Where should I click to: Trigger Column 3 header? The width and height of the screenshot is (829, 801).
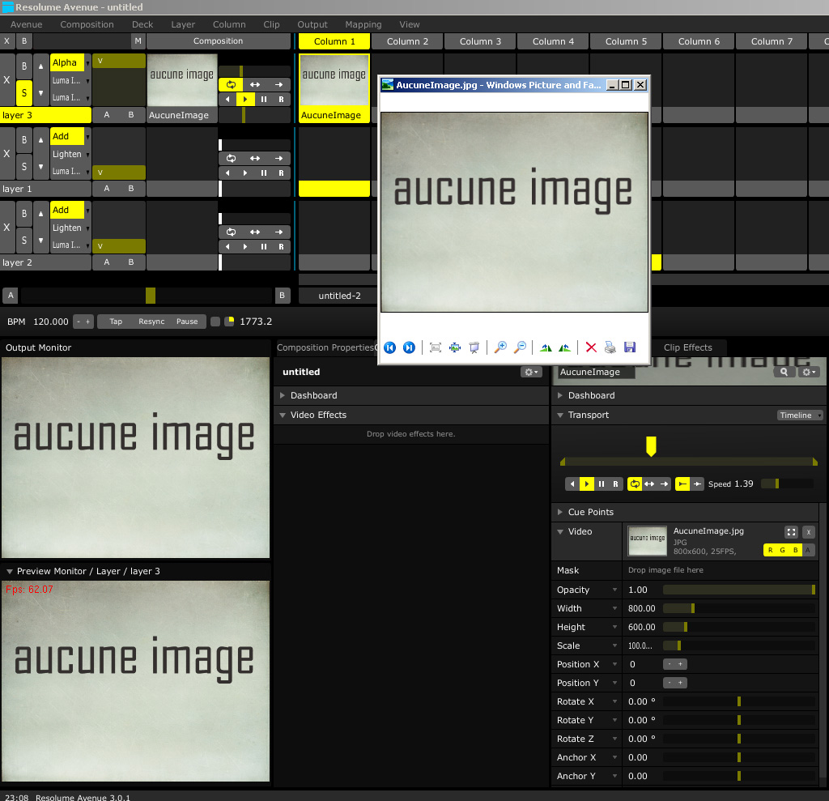[480, 41]
